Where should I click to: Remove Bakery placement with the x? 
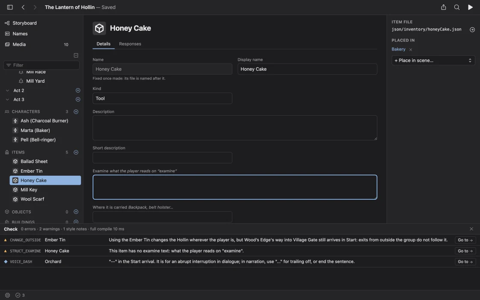click(411, 50)
